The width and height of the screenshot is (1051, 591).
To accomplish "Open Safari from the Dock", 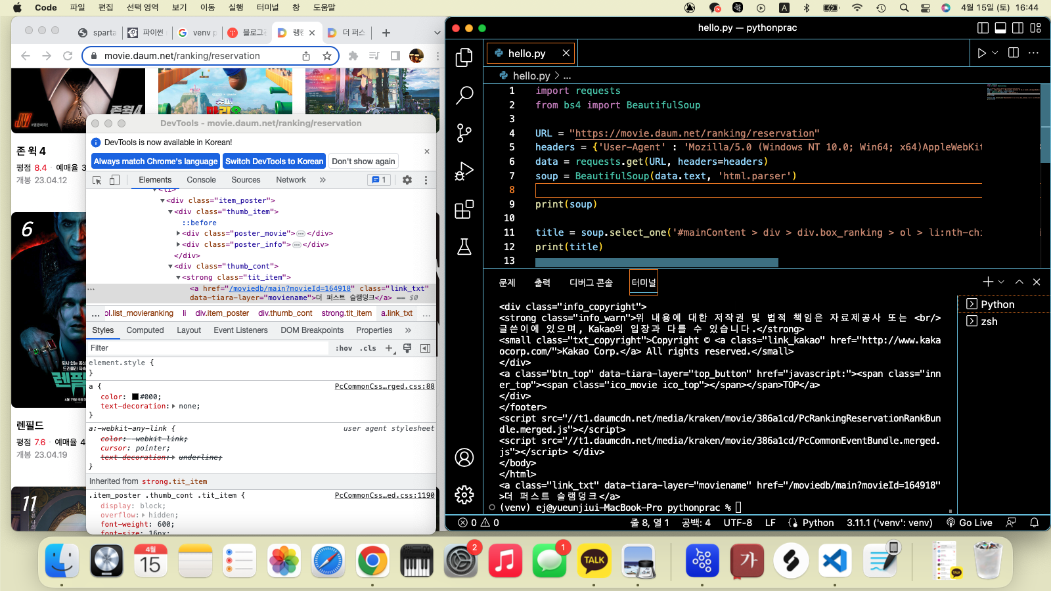I will [x=328, y=560].
